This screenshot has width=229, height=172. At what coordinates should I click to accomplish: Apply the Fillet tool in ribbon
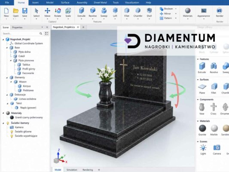[x=127, y=11]
